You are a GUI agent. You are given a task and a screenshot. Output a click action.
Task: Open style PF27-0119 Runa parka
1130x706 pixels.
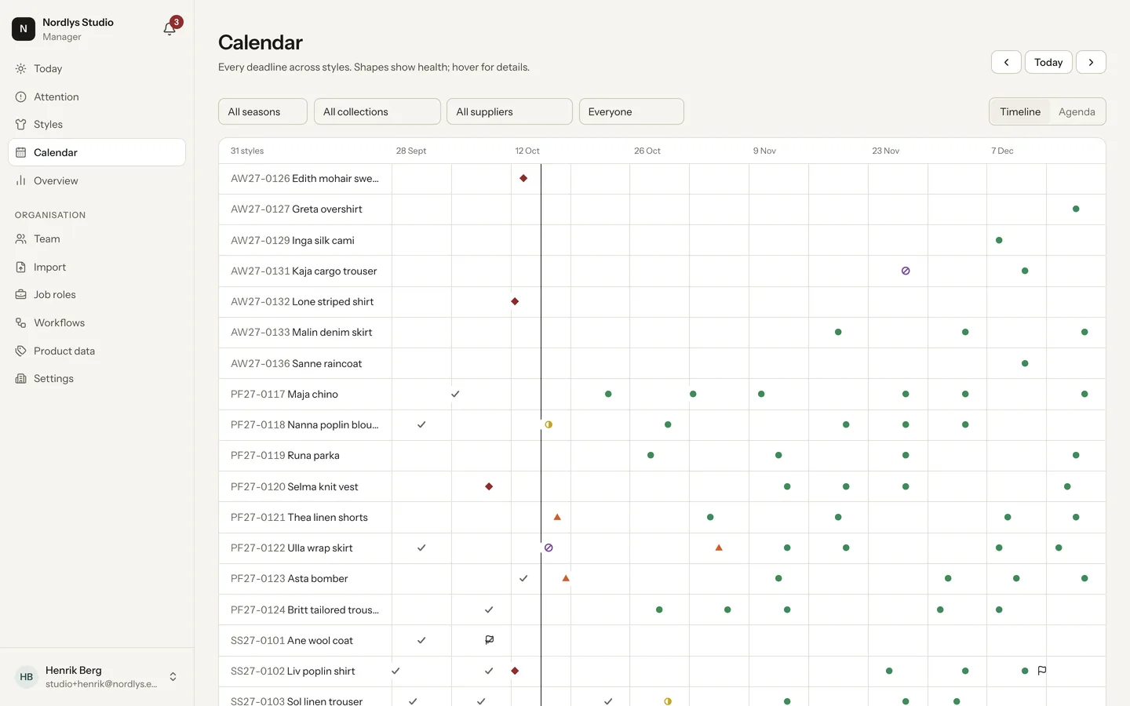pos(285,456)
